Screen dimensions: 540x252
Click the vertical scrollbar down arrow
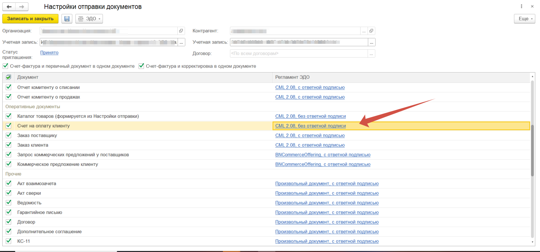tap(532, 242)
